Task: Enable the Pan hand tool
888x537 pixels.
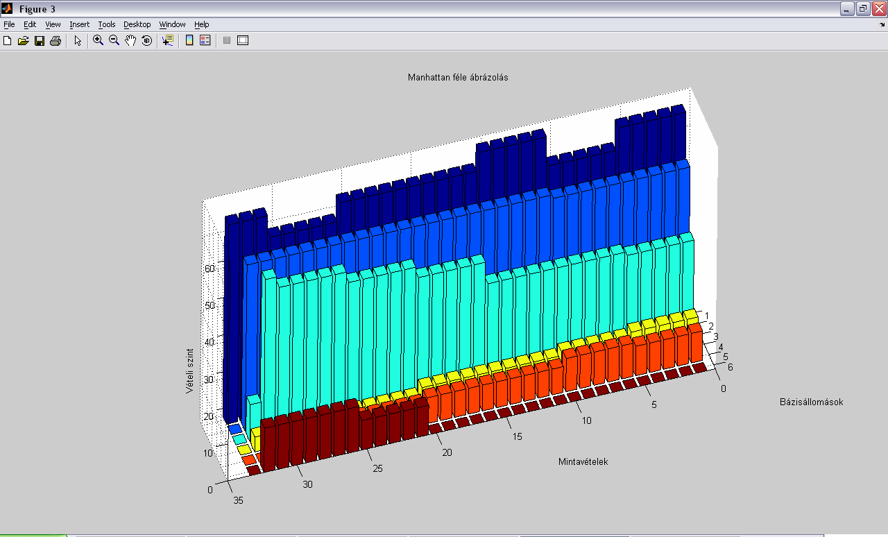Action: pos(130,41)
